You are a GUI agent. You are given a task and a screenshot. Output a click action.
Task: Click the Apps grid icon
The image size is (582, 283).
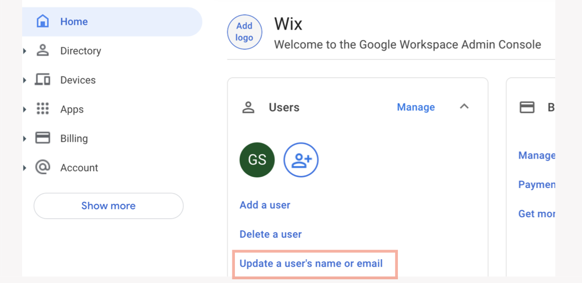tap(43, 109)
